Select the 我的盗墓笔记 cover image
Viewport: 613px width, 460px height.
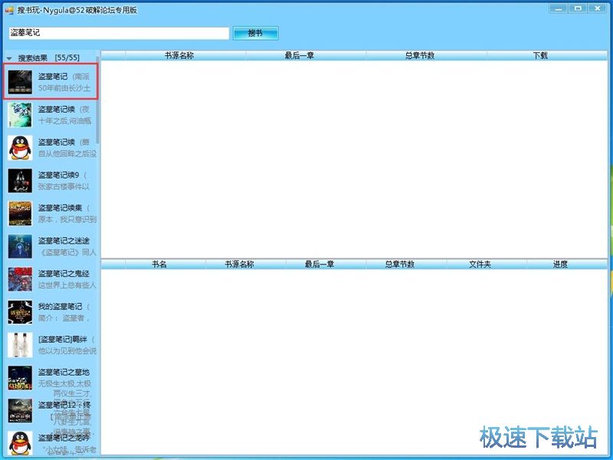pyautogui.click(x=20, y=312)
